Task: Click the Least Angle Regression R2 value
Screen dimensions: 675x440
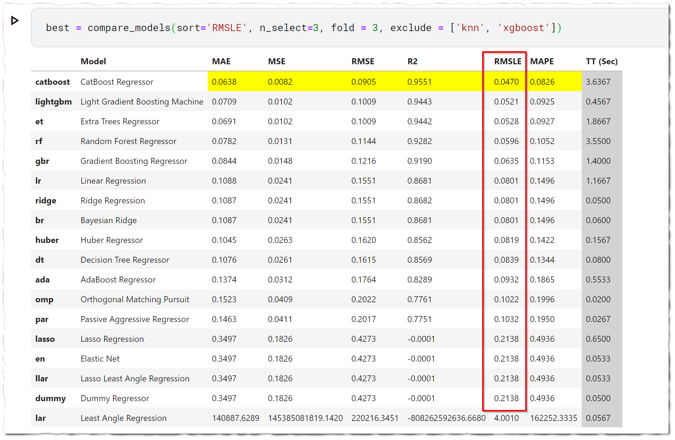Action: pyautogui.click(x=446, y=418)
